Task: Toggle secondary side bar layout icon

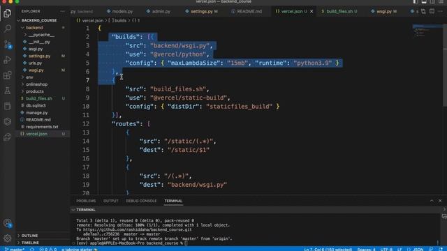Action: [x=432, y=1]
